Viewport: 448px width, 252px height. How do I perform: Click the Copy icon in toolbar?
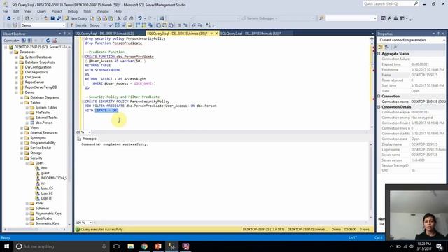tap(125, 18)
